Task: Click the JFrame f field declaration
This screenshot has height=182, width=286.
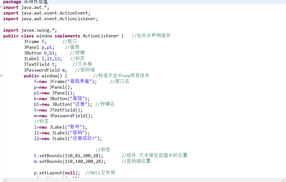Action: click(x=35, y=42)
